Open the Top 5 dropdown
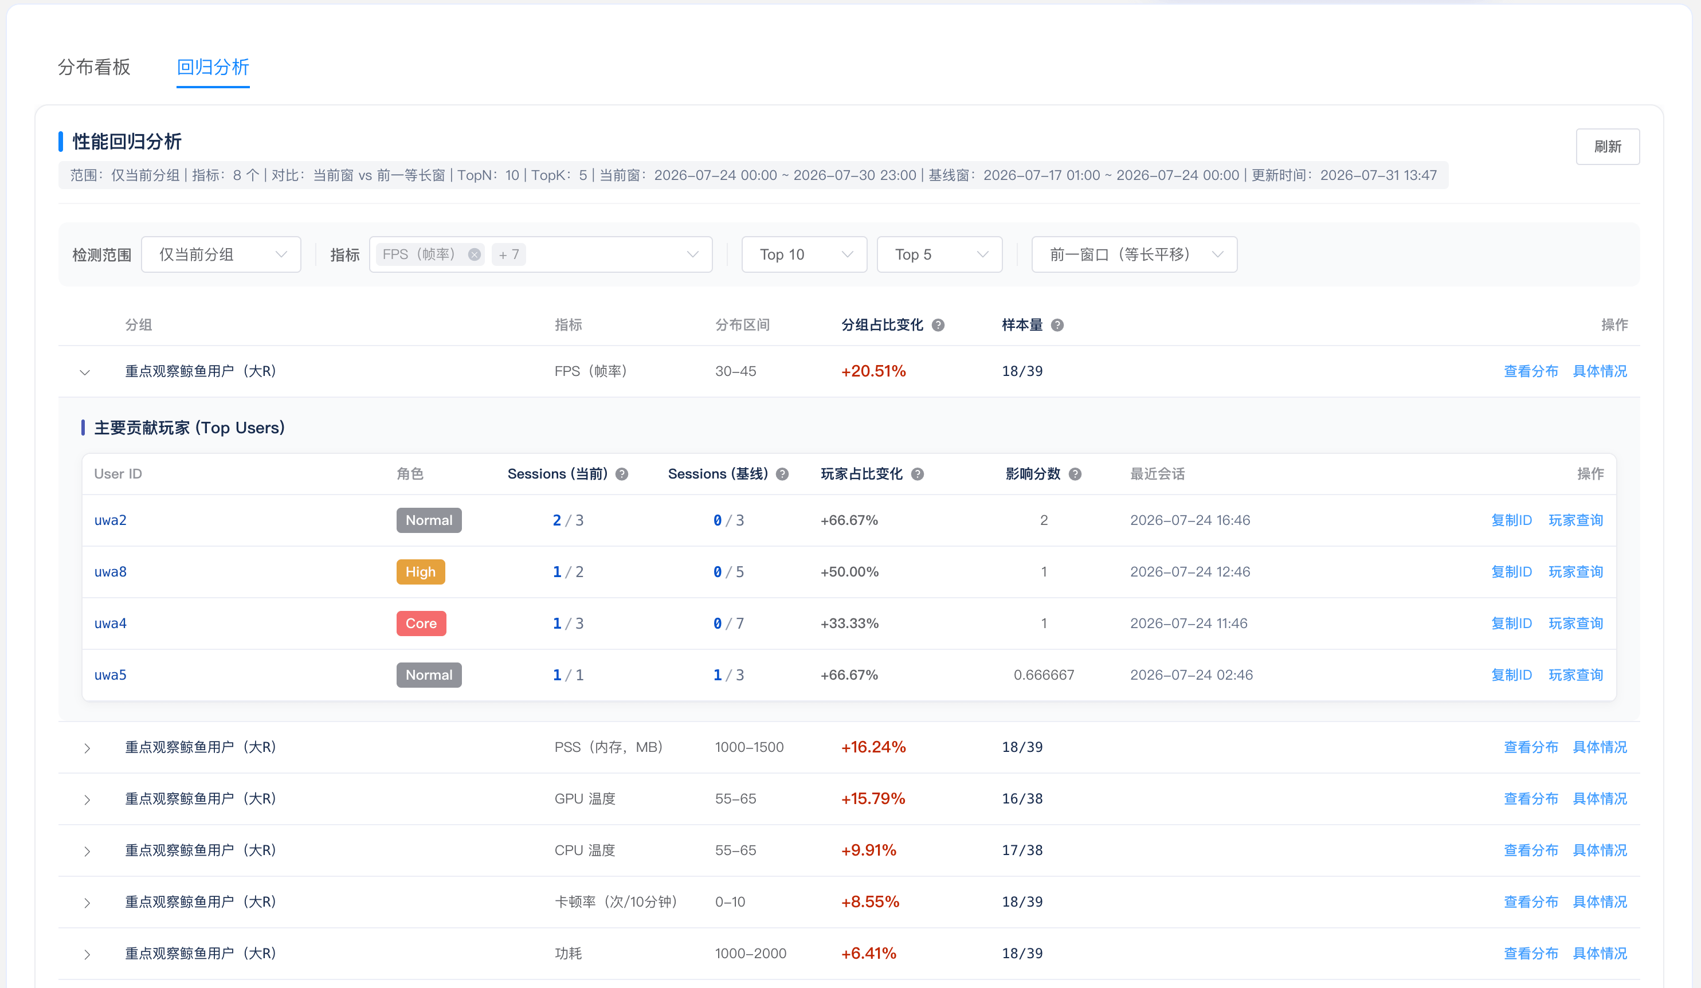The image size is (1701, 988). 939,254
